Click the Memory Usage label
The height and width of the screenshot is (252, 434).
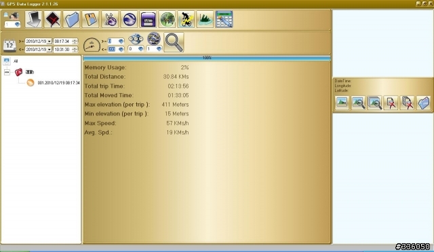pyautogui.click(x=106, y=67)
